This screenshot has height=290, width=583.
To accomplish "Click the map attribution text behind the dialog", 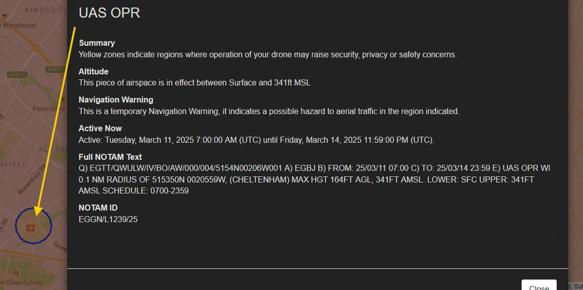I will click(x=575, y=286).
